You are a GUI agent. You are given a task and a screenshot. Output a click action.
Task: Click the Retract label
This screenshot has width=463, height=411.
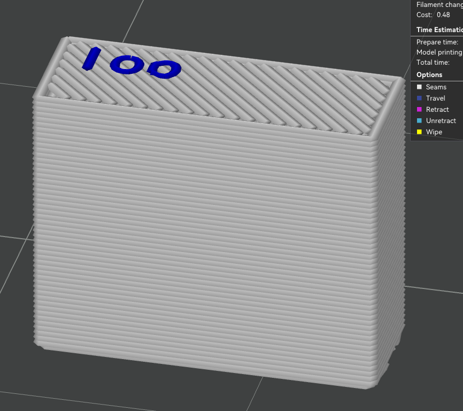point(437,109)
